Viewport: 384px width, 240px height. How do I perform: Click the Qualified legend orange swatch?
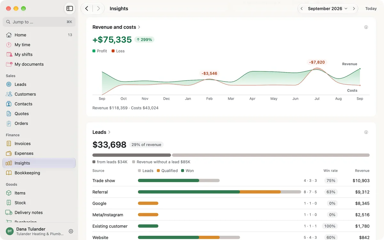pyautogui.click(x=158, y=171)
